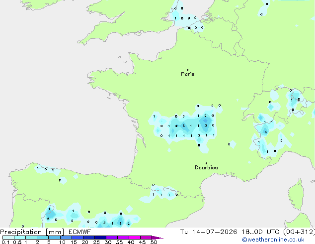The height and width of the screenshot is (244, 315).
Task: Pick the legend swatch between 30 and 35
Action: point(112,238)
